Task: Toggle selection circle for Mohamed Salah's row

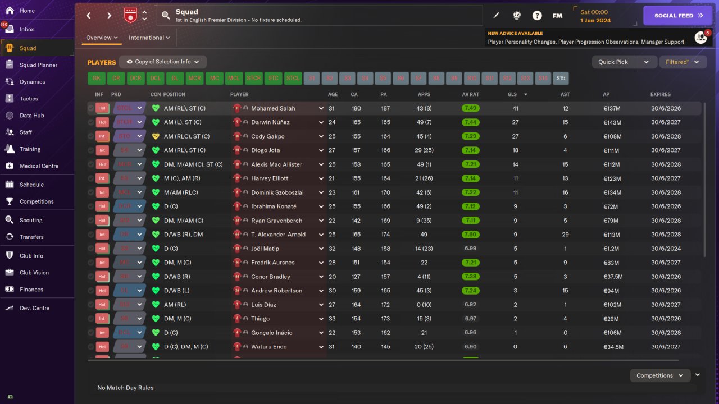Action: [91, 108]
